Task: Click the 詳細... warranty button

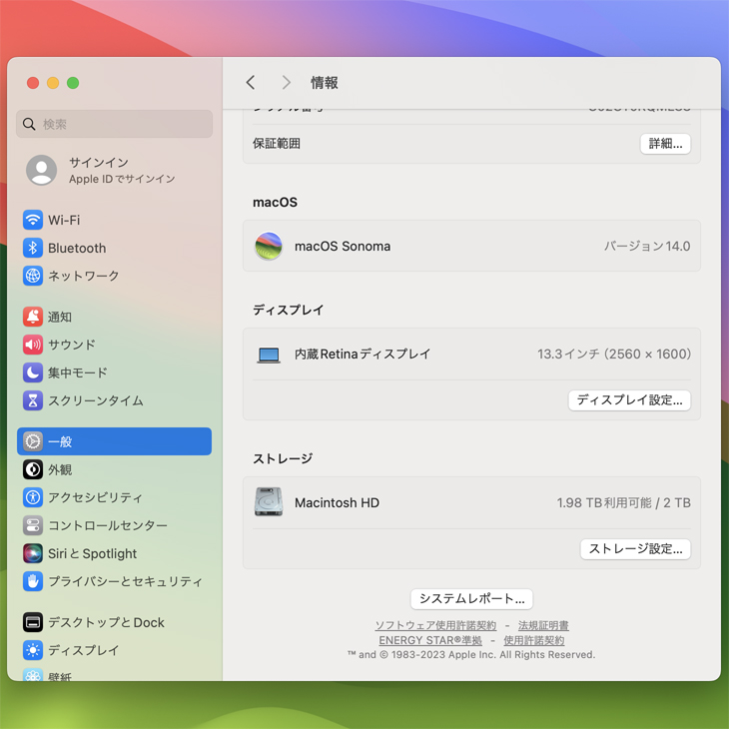Action: 665,144
